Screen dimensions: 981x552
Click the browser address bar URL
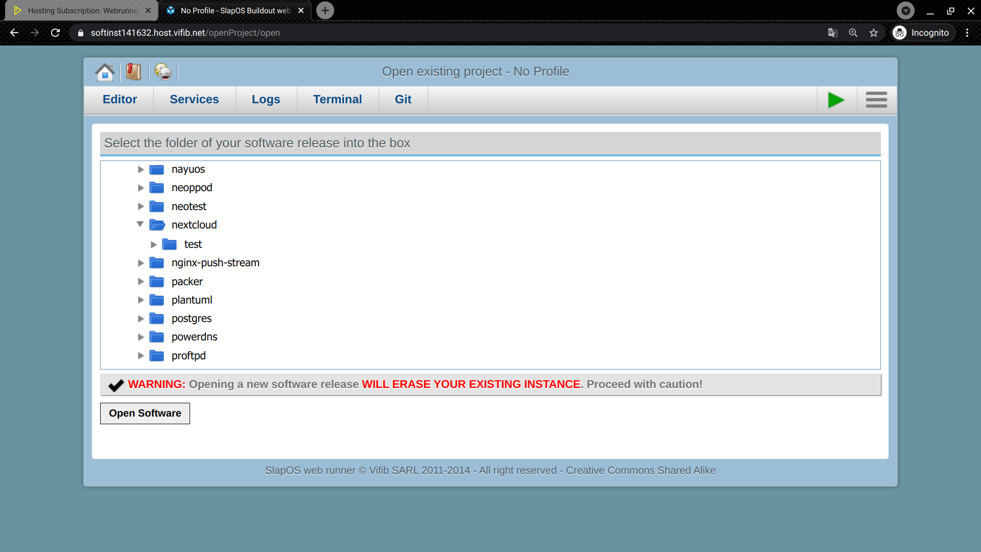(x=185, y=33)
